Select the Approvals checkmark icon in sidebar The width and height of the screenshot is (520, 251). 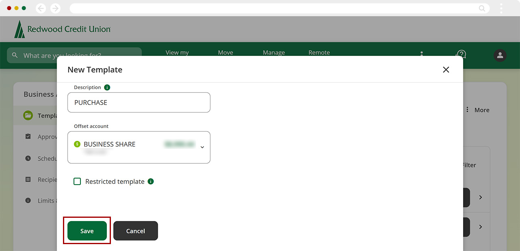(28, 136)
